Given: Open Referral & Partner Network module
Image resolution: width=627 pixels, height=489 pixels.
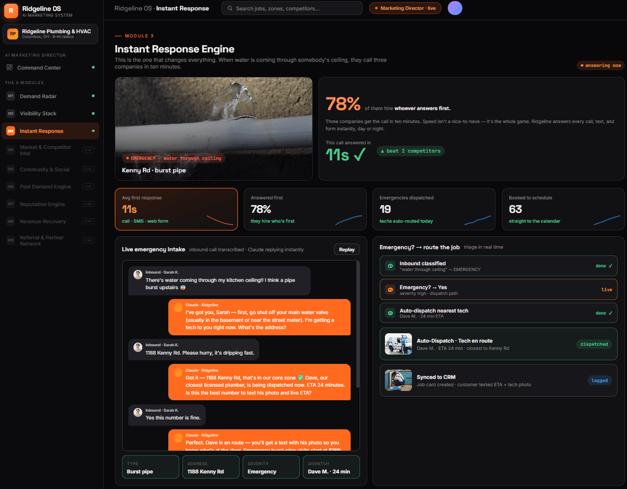Looking at the screenshot, I should 49,240.
